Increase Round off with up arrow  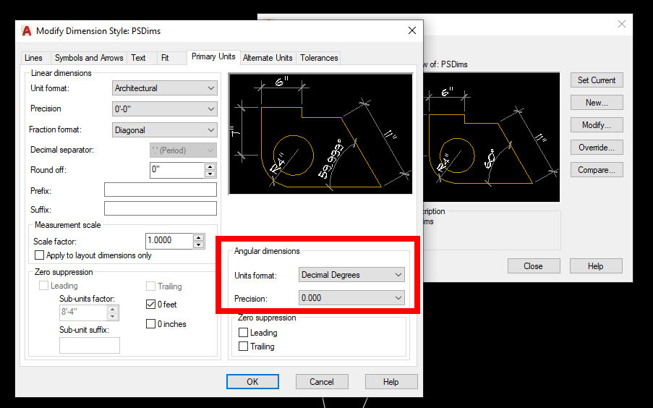(x=210, y=166)
